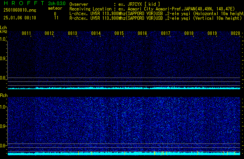Click the '2ch 0.3.0' version label

[57, 3]
